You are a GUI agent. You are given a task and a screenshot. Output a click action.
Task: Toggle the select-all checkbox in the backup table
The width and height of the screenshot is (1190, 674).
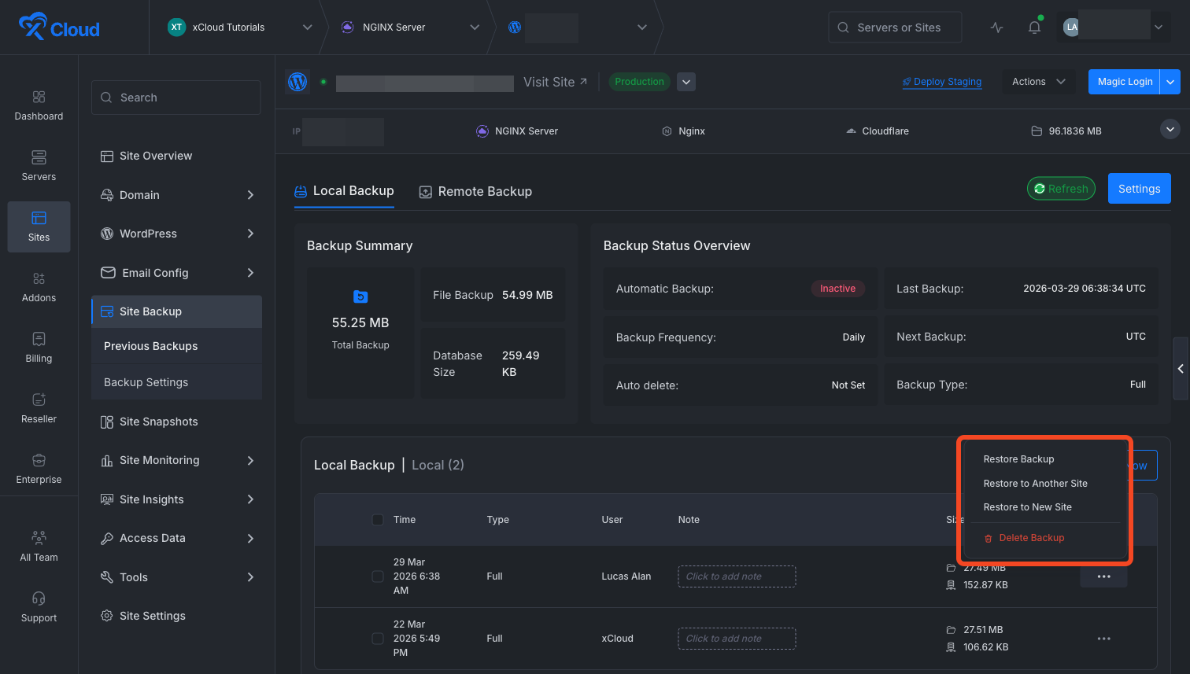pos(377,519)
